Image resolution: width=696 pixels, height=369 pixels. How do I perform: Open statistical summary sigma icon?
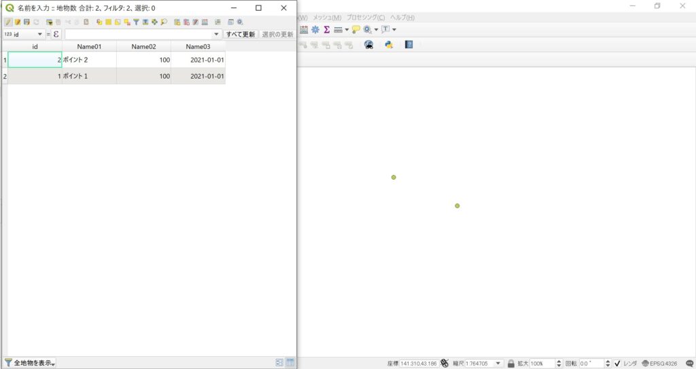coord(326,30)
